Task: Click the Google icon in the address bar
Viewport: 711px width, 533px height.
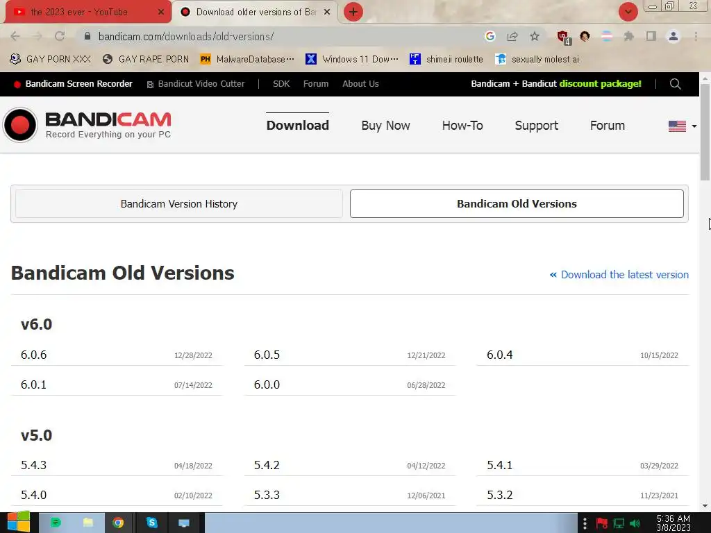Action: coord(490,36)
